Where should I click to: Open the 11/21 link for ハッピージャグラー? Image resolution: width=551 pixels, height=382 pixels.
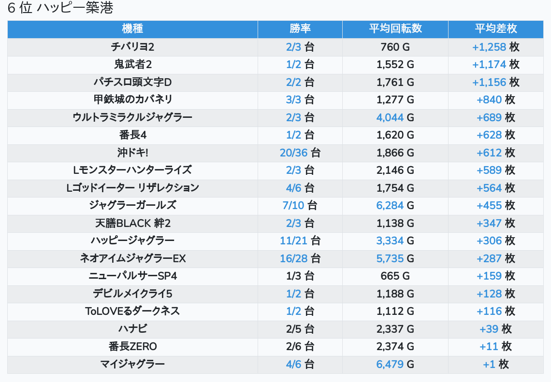(x=293, y=241)
